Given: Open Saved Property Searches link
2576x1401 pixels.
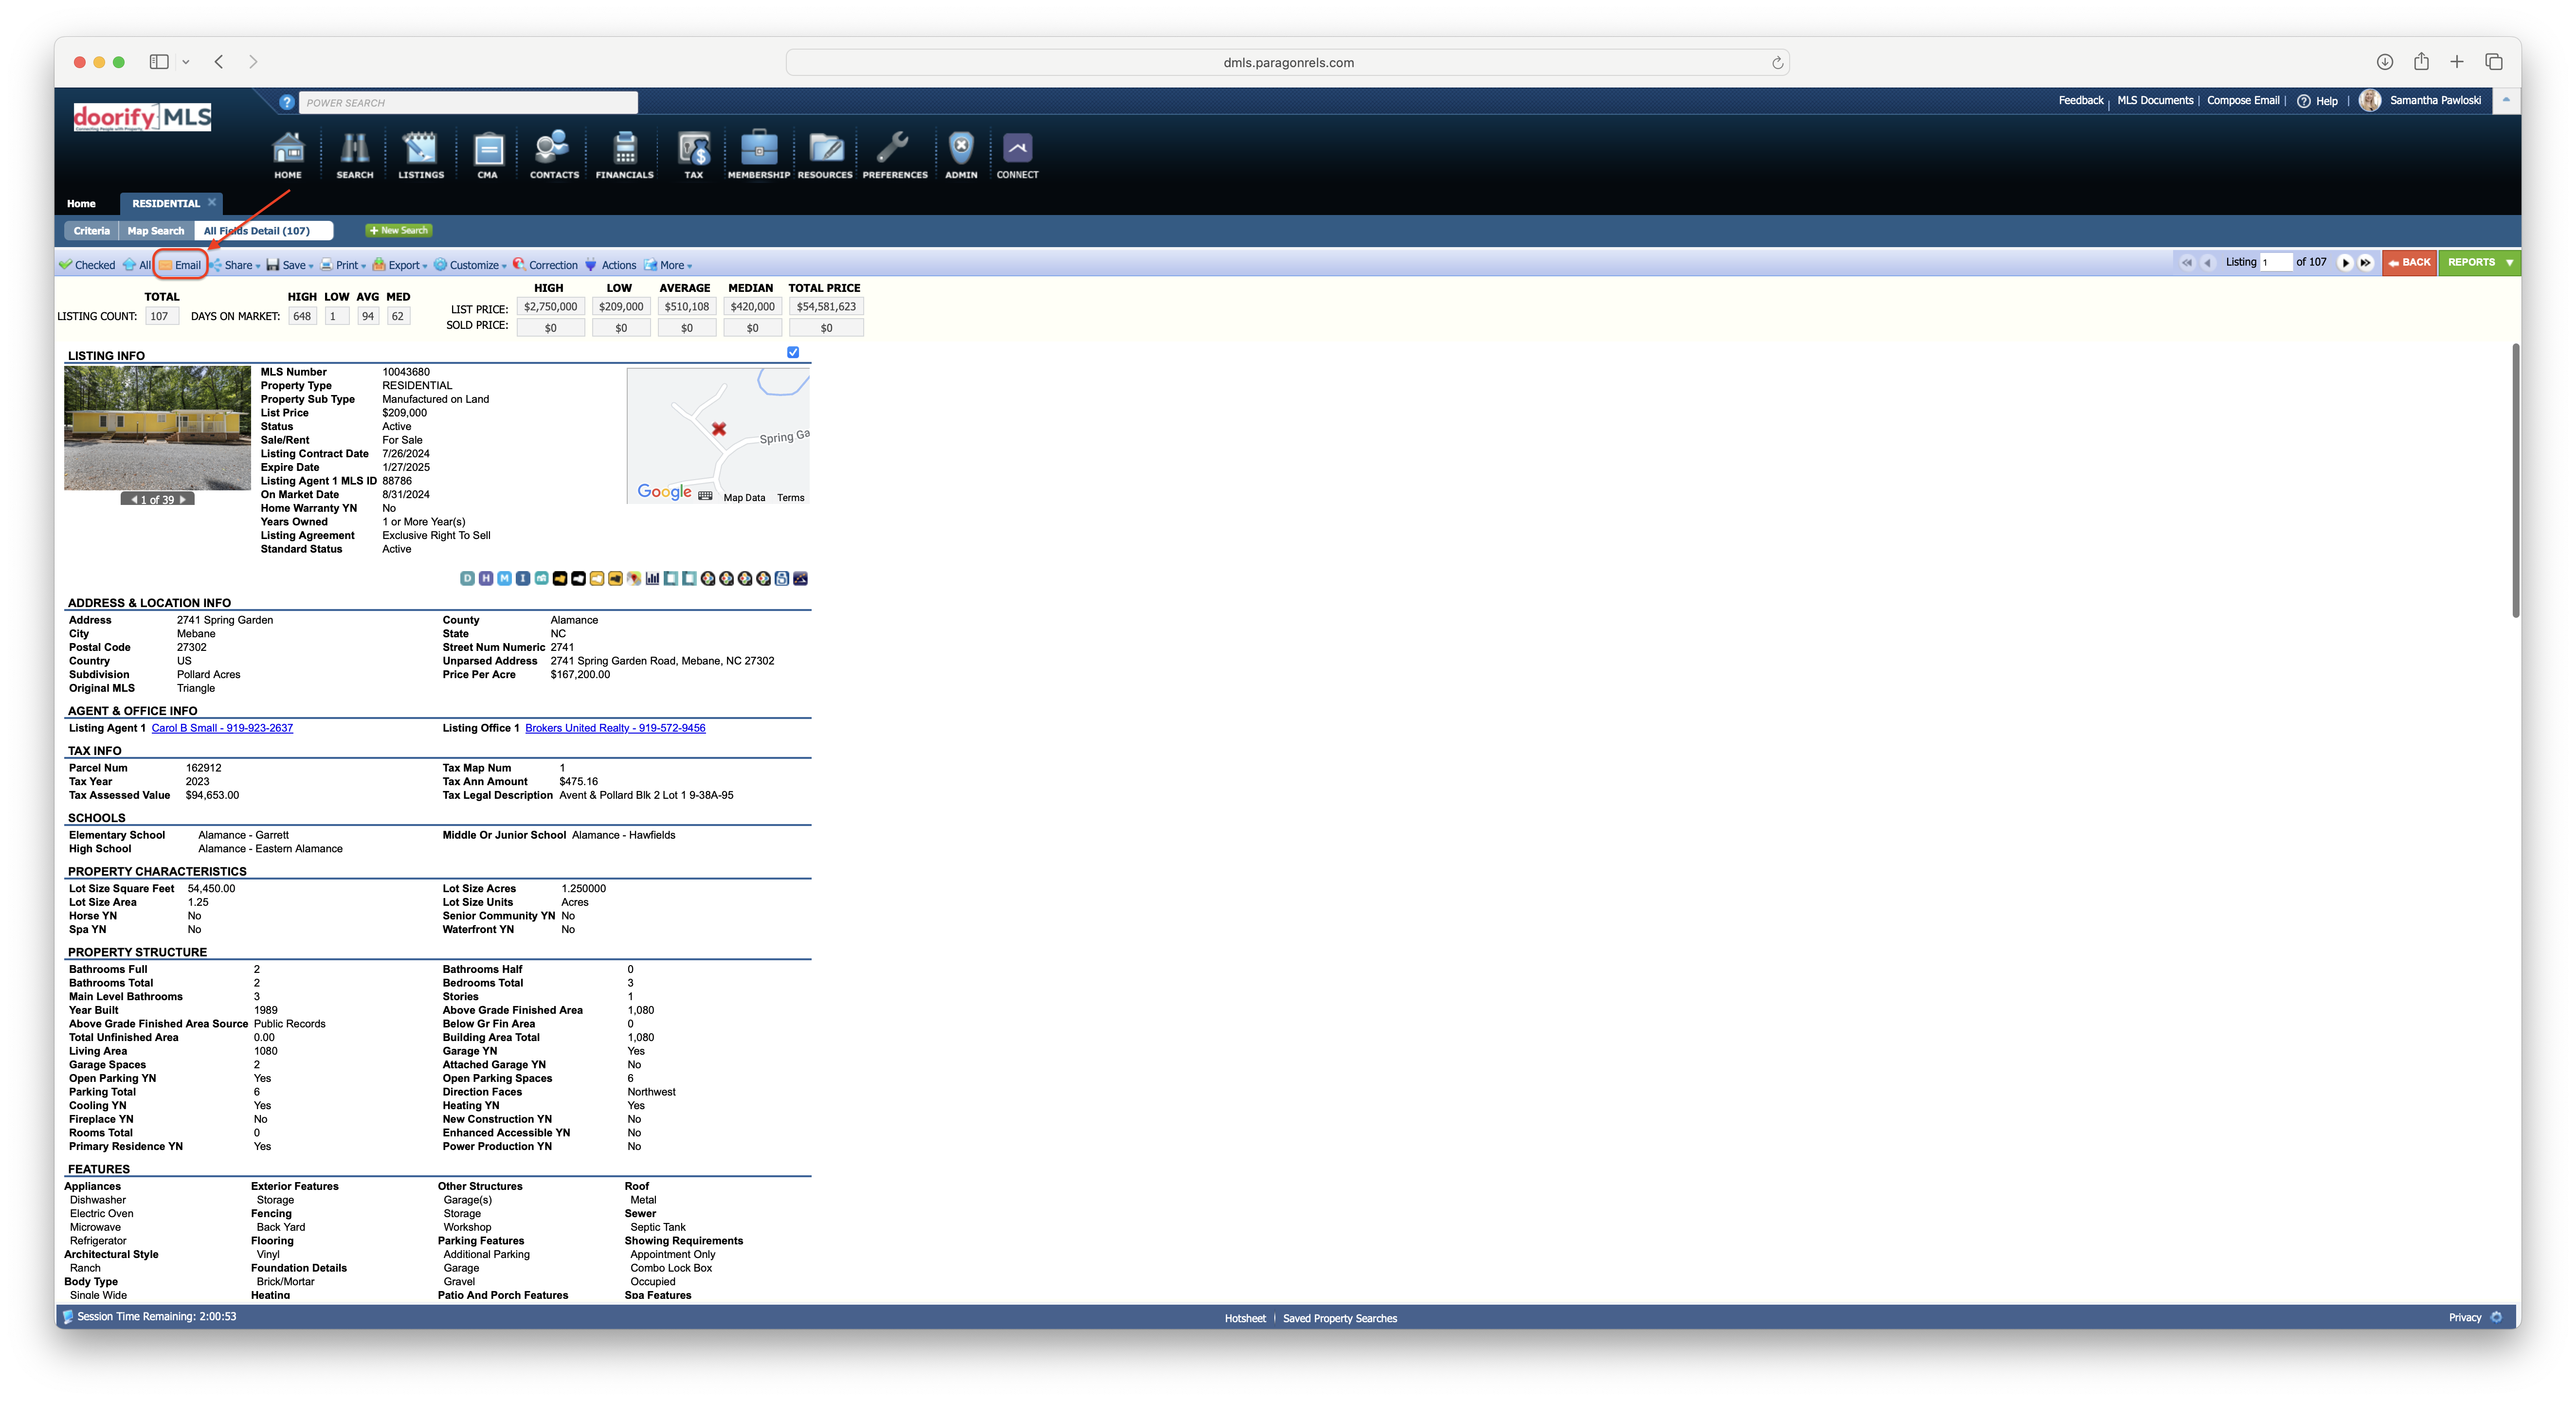Looking at the screenshot, I should click(1340, 1318).
